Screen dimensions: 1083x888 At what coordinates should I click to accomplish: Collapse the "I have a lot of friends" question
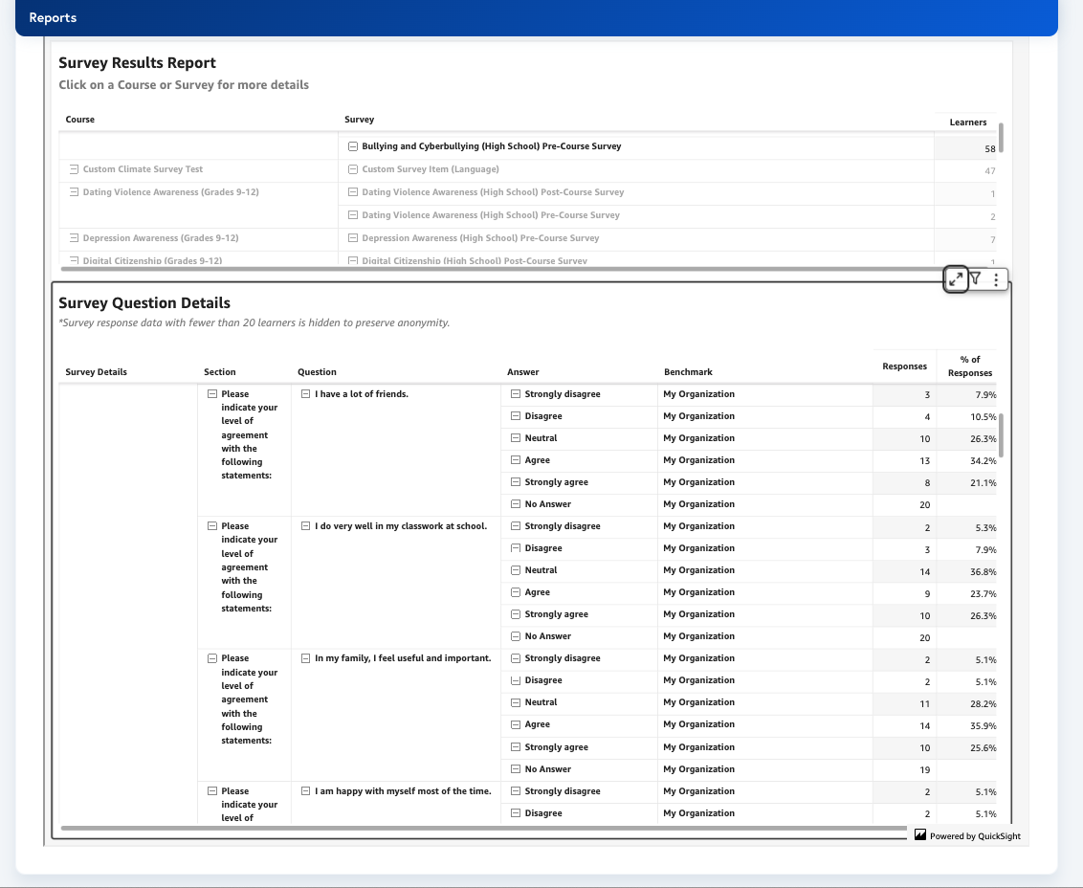pyautogui.click(x=304, y=393)
